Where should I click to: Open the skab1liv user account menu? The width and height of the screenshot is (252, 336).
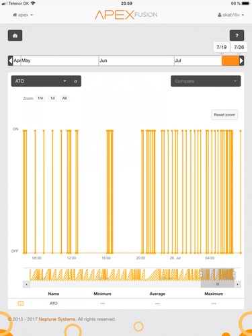click(x=230, y=15)
